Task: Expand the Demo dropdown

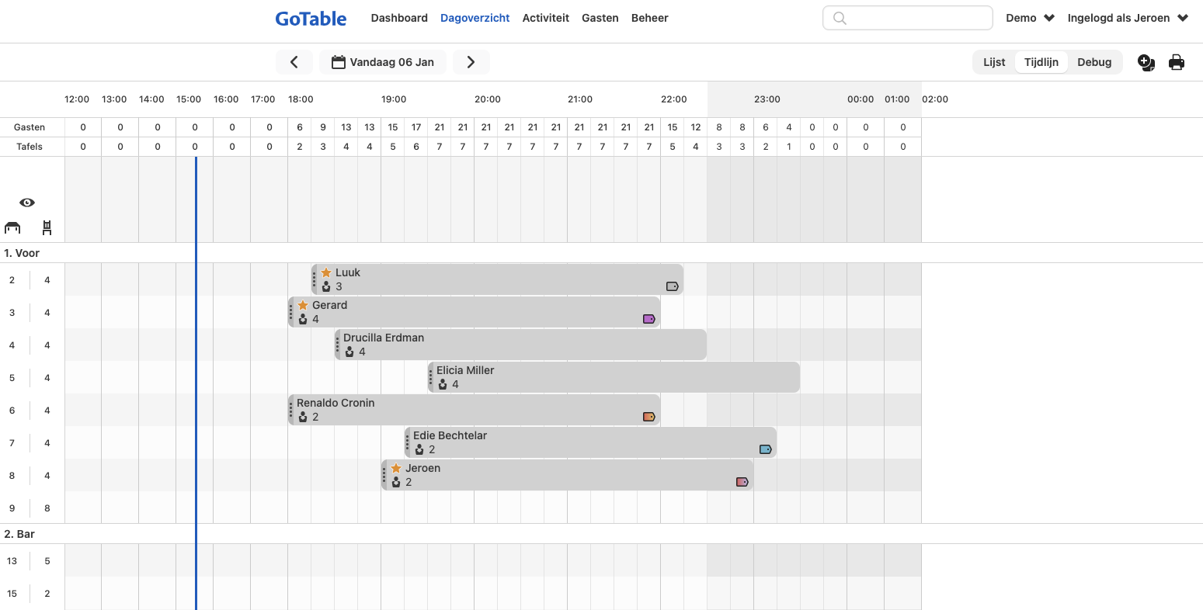Action: click(x=1030, y=18)
